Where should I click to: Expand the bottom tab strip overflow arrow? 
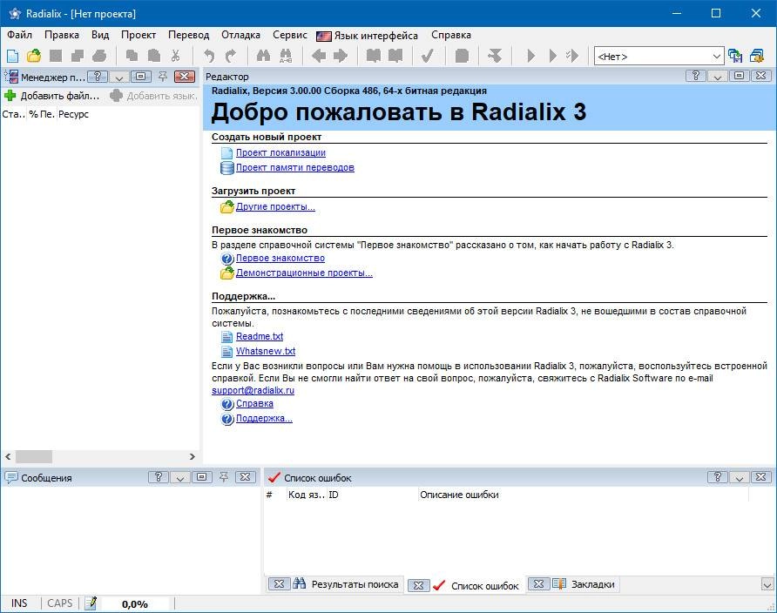tap(767, 585)
